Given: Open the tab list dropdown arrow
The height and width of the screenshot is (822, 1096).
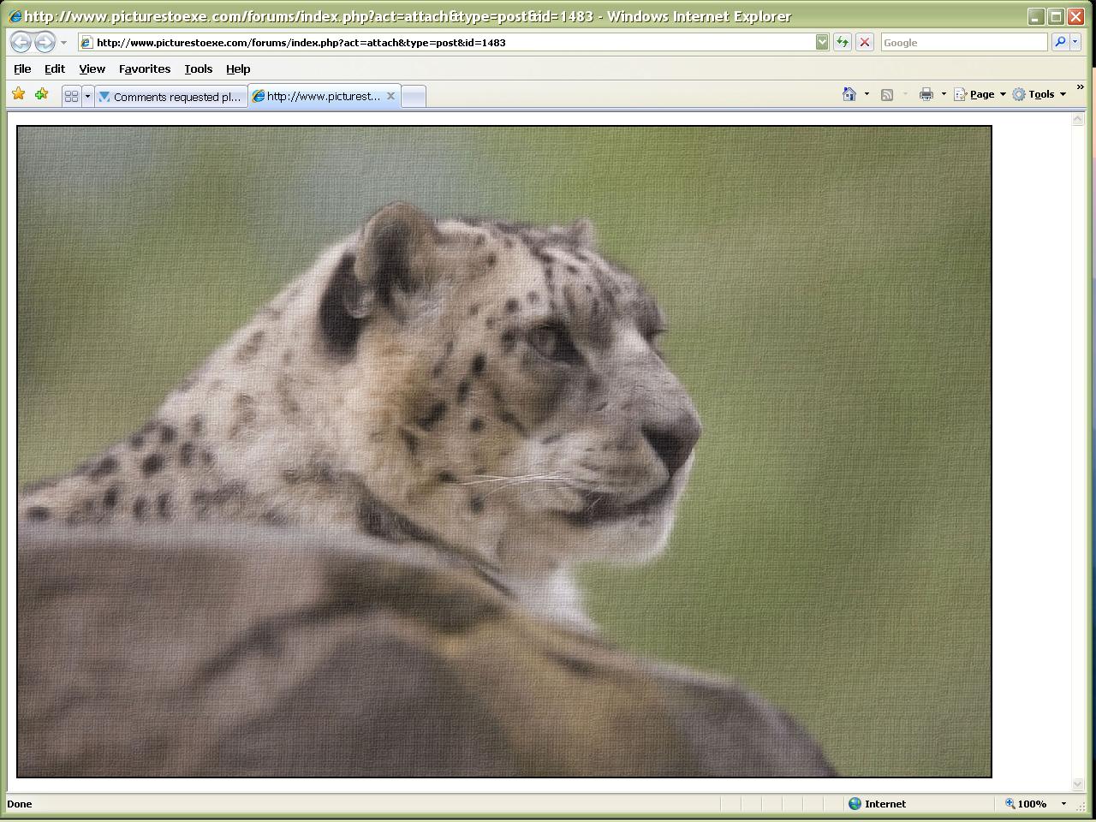Looking at the screenshot, I should (x=87, y=96).
